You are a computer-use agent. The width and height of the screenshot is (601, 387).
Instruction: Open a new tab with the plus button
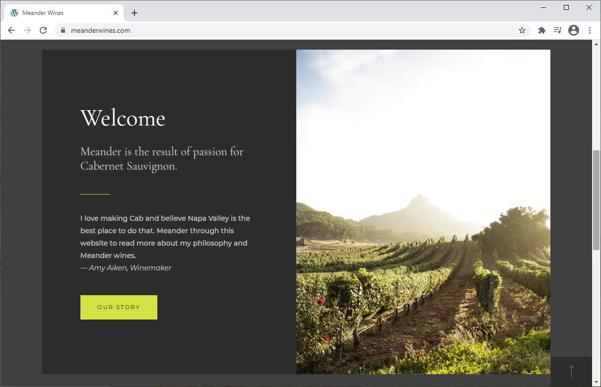[x=134, y=13]
